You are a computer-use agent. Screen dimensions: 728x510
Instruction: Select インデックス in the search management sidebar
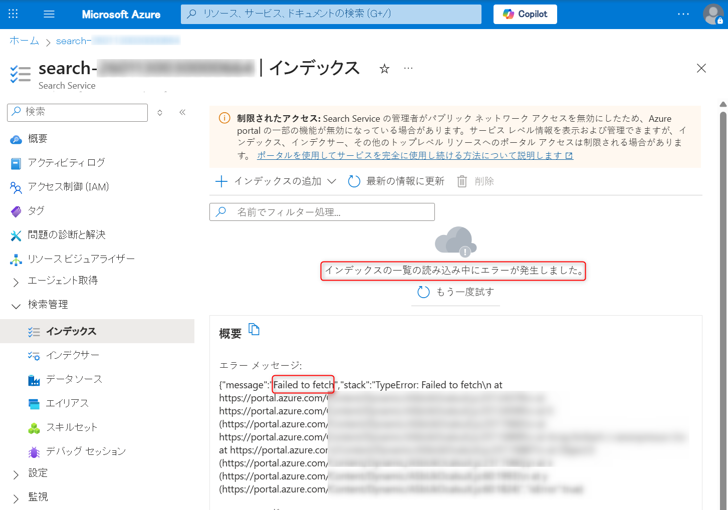[x=71, y=331]
